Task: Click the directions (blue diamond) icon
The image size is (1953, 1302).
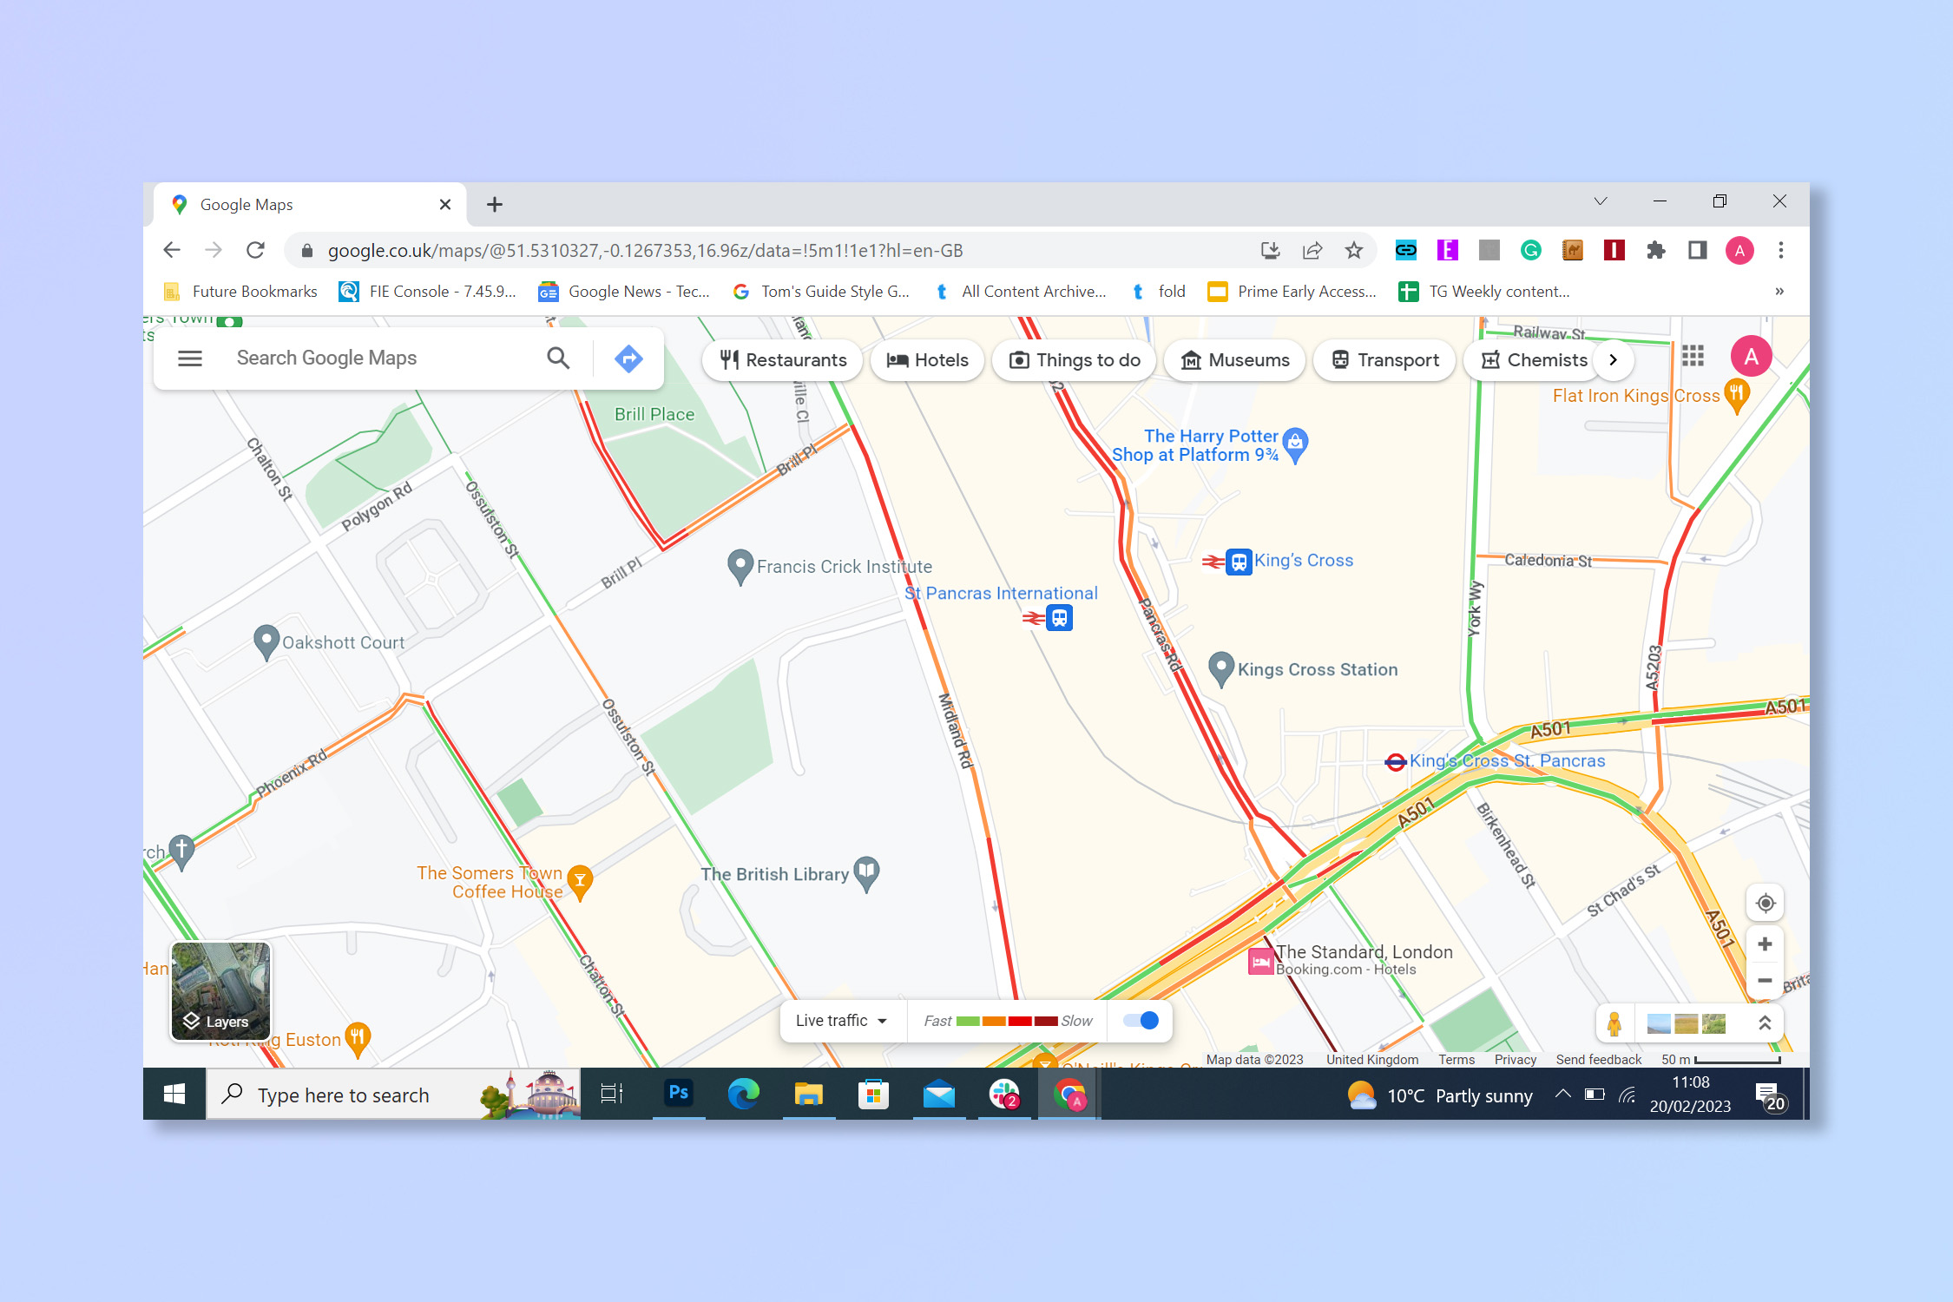Action: tap(629, 359)
